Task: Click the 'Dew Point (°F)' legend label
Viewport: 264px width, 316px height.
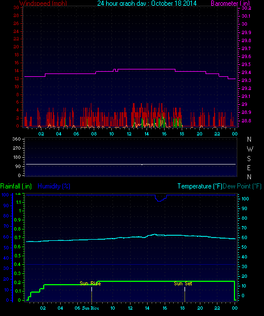Action: 242,186
